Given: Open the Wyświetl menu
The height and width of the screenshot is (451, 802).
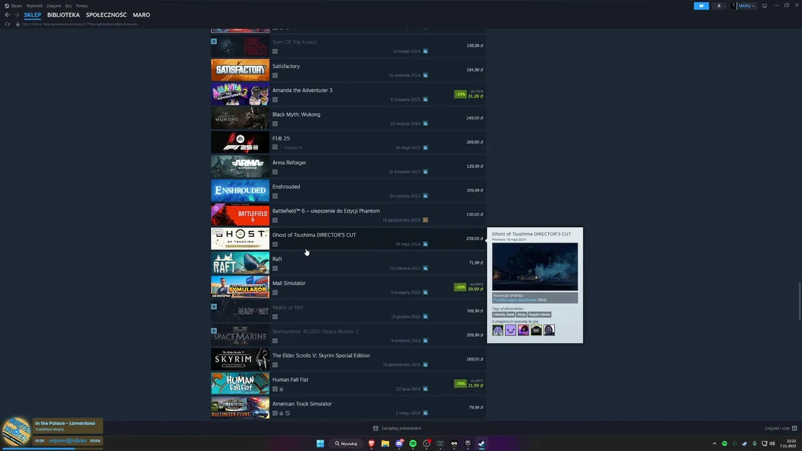Looking at the screenshot, I should 34,6.
